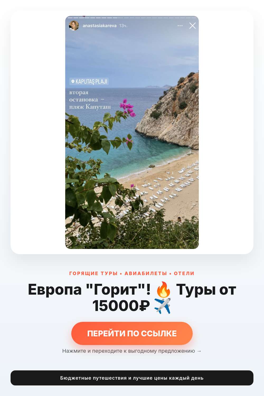This screenshot has width=264, height=396.
Task: Select the АВИАБИЛЕТЫ label
Action: (x=146, y=274)
